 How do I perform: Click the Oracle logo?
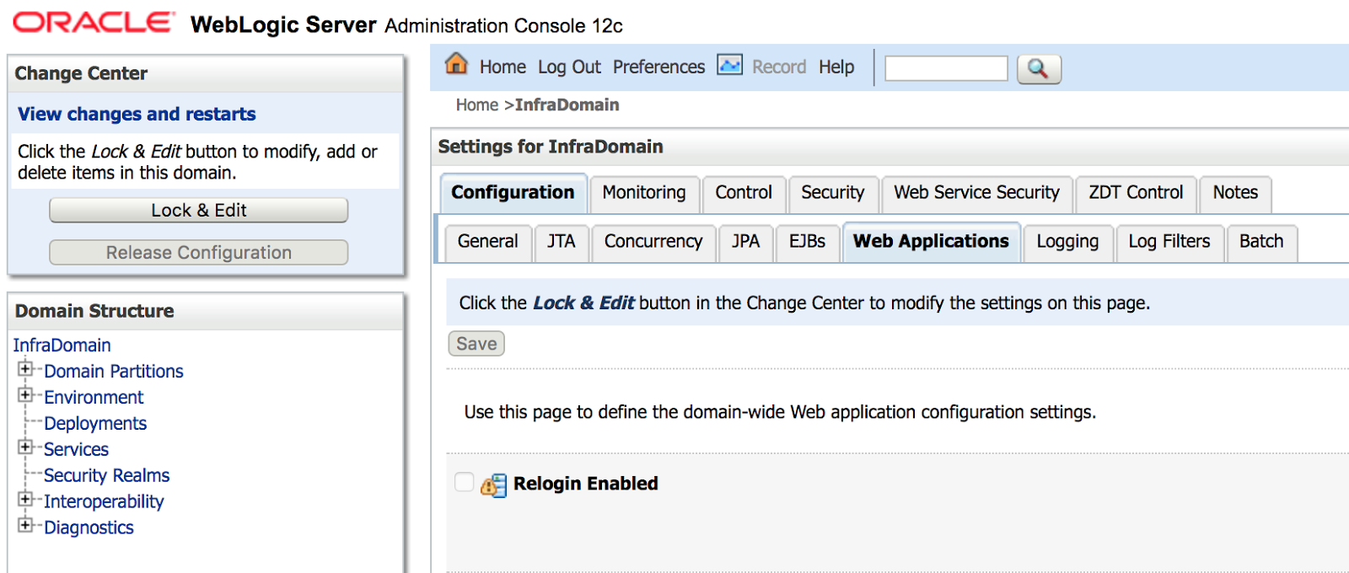[x=94, y=23]
